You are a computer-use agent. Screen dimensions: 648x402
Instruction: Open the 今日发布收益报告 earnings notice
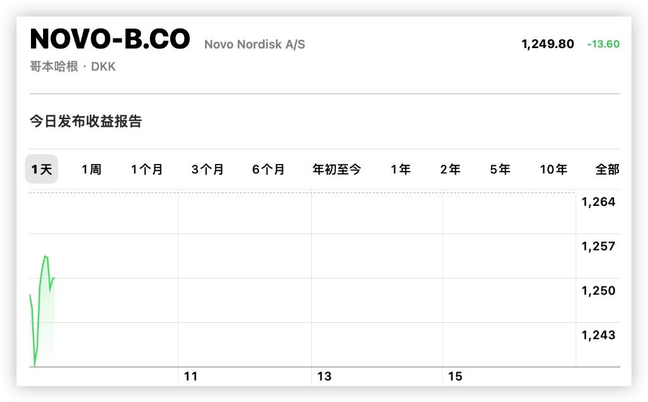pos(86,122)
